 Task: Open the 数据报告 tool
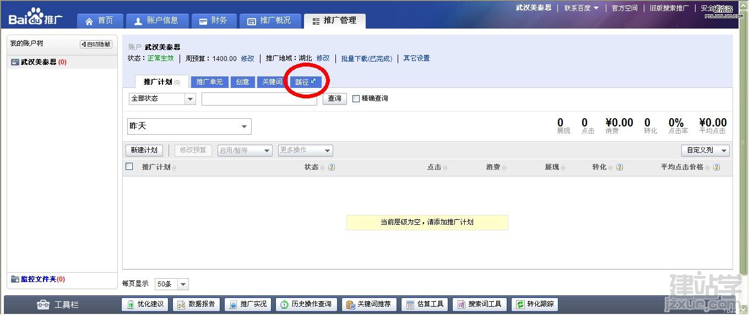point(197,304)
